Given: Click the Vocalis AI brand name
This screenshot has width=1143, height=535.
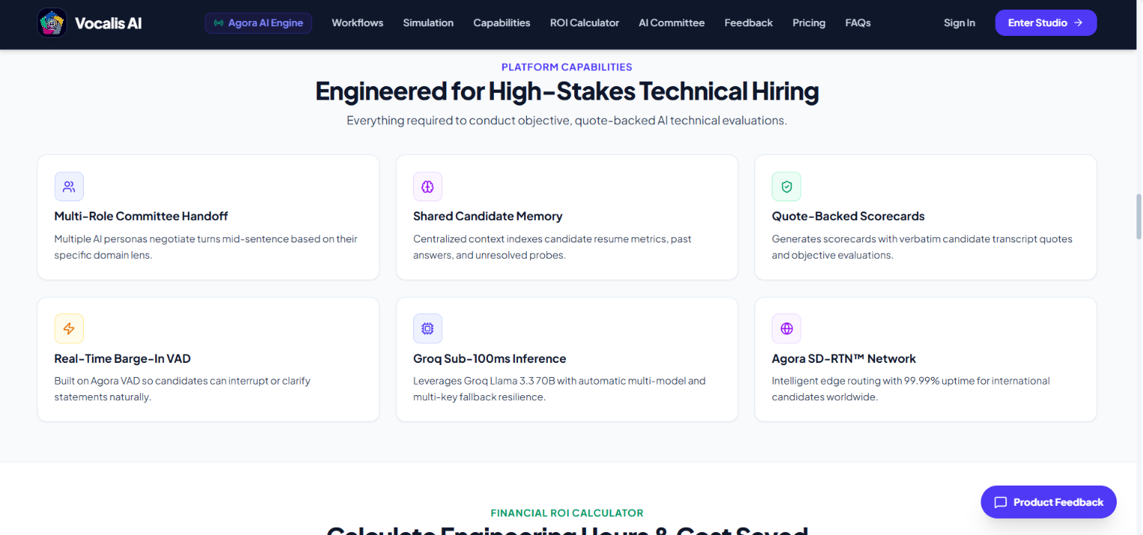Looking at the screenshot, I should click(108, 23).
